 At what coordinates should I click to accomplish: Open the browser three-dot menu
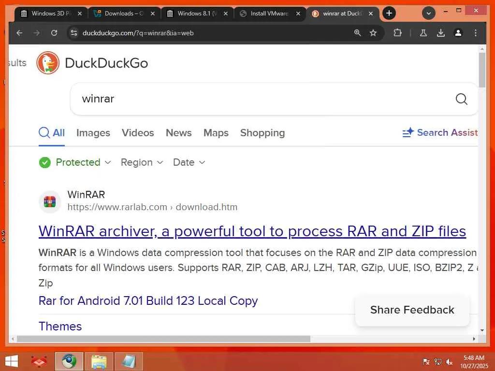point(476,33)
